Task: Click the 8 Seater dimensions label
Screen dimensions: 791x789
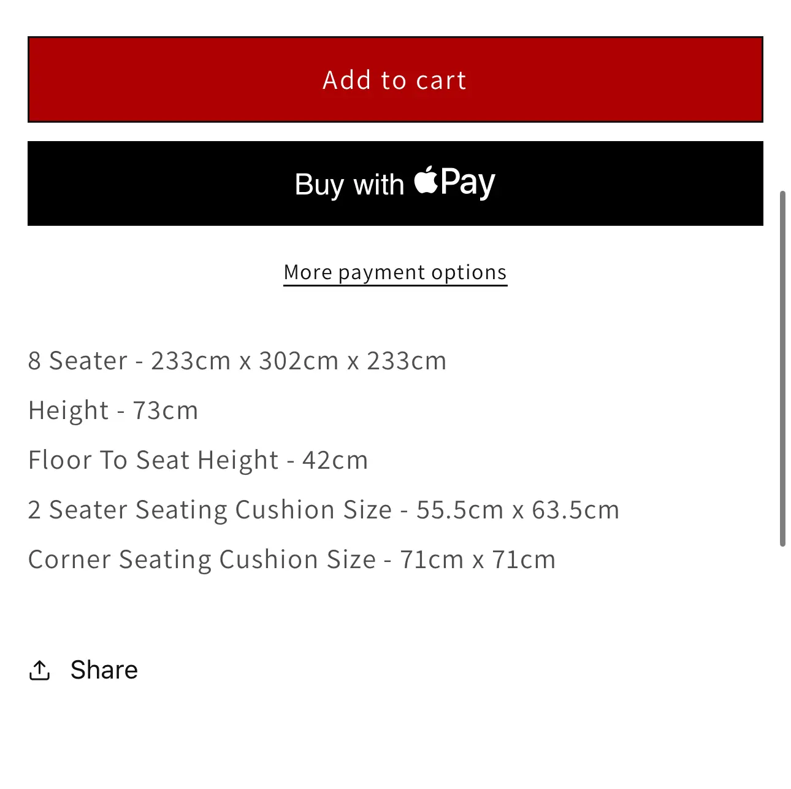Action: pyautogui.click(x=78, y=361)
